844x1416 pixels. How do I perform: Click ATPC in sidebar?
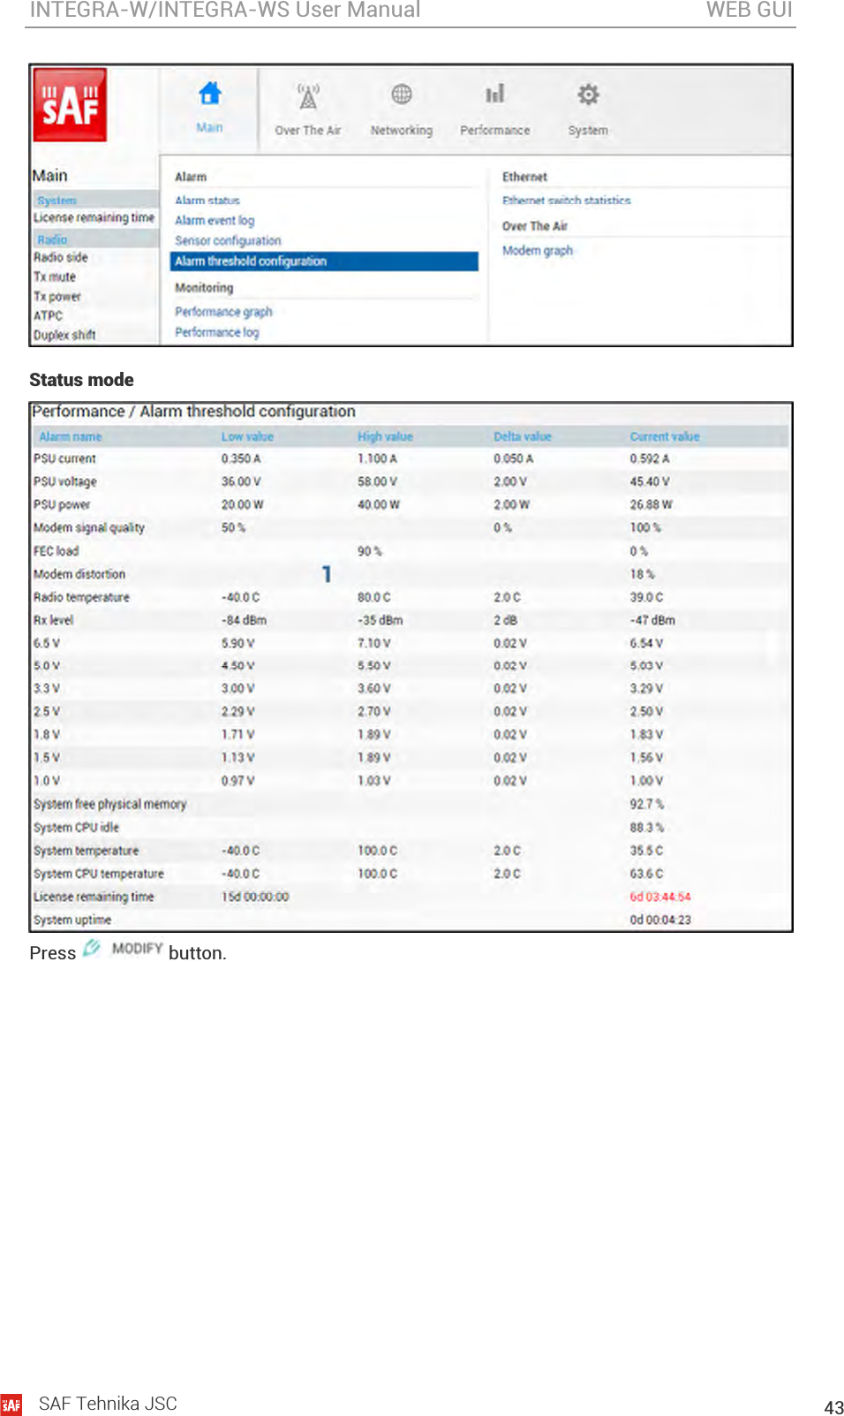[x=49, y=316]
